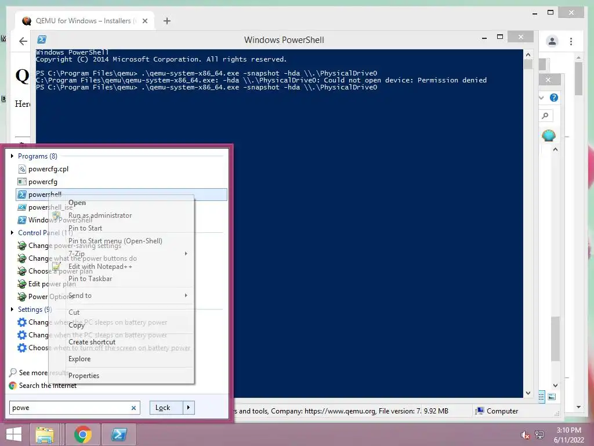Open the Lock button dropdown arrow
Image resolution: width=594 pixels, height=446 pixels.
189,408
